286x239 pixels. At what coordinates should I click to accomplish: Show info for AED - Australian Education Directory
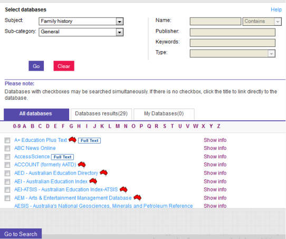(x=215, y=173)
